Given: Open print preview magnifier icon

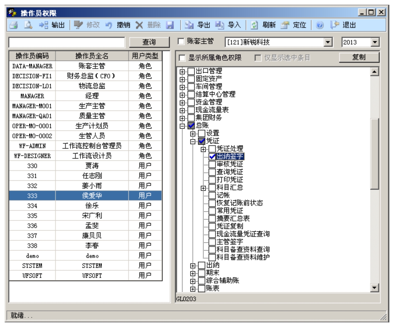Looking at the screenshot, I should (28, 25).
